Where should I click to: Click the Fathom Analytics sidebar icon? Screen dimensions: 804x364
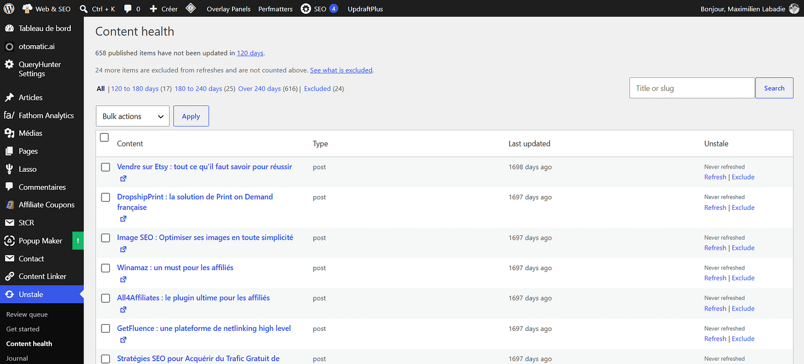click(9, 115)
